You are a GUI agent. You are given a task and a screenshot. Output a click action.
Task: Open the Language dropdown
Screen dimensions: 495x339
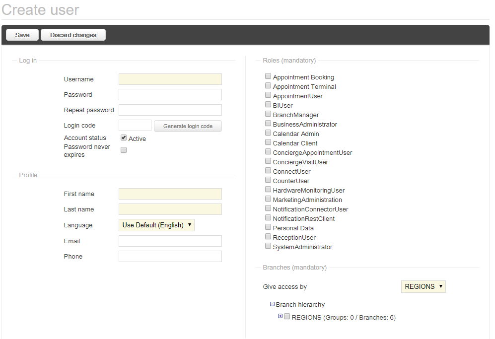pos(156,225)
